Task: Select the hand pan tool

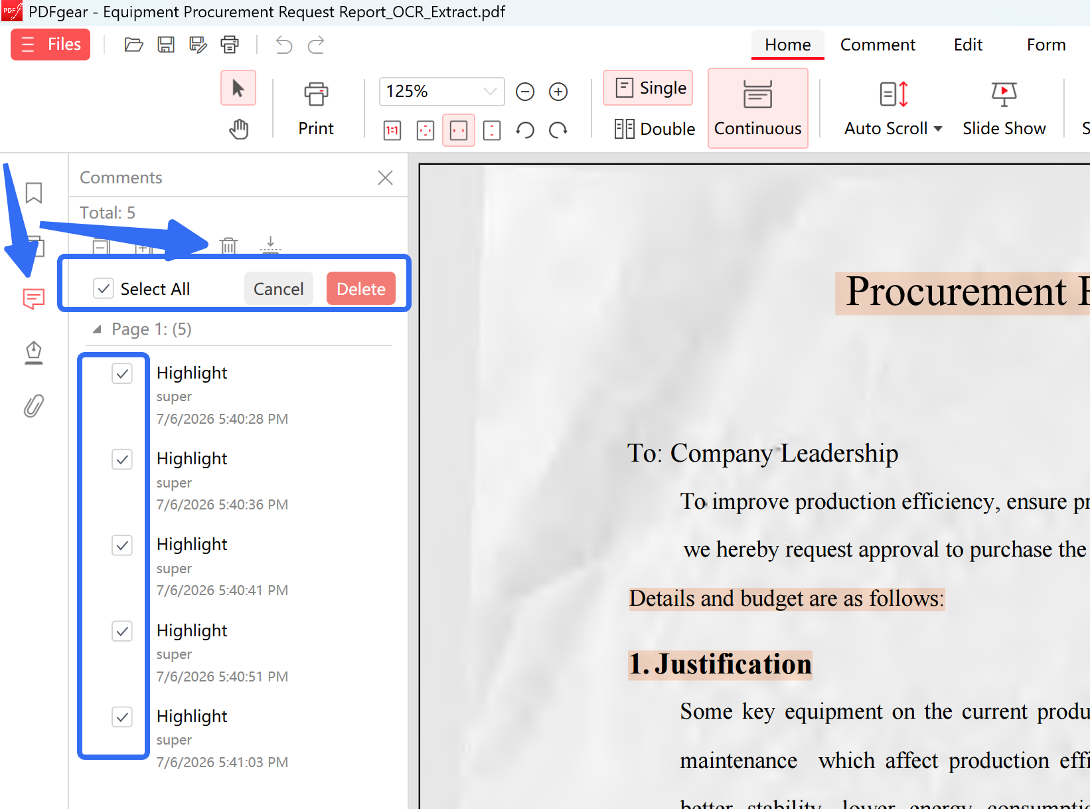Action: [x=238, y=129]
